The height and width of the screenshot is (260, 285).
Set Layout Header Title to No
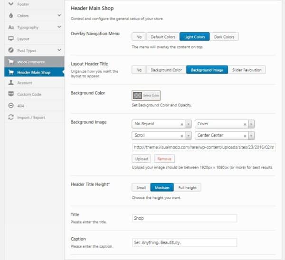pyautogui.click(x=139, y=70)
